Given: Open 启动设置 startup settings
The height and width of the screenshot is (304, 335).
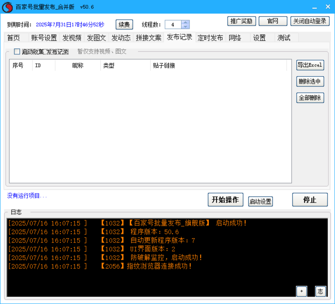Looking at the screenshot, I should (x=261, y=201).
